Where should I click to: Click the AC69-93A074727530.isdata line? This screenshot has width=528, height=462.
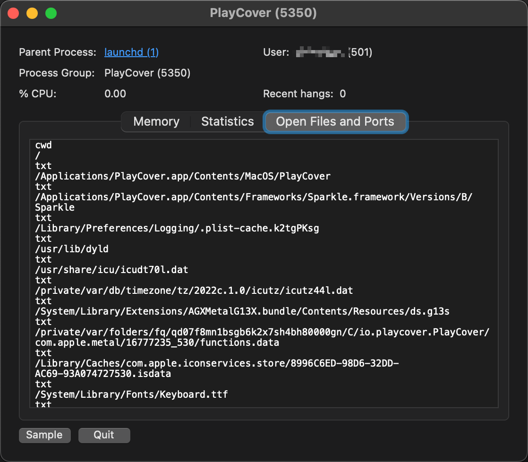coord(103,374)
